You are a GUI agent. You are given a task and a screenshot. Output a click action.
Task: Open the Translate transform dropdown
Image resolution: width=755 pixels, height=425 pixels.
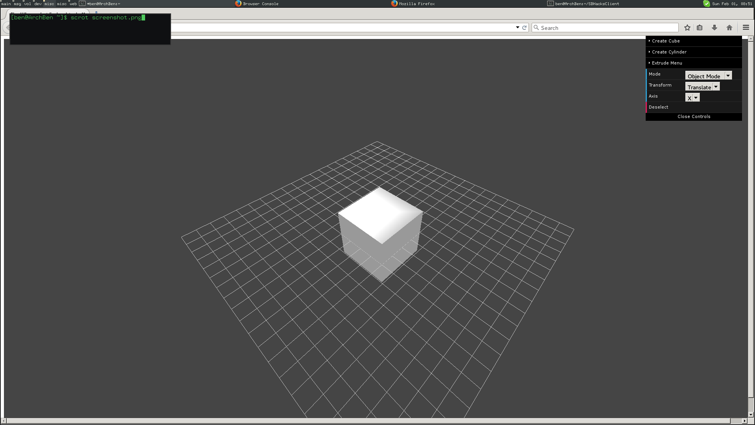point(702,87)
